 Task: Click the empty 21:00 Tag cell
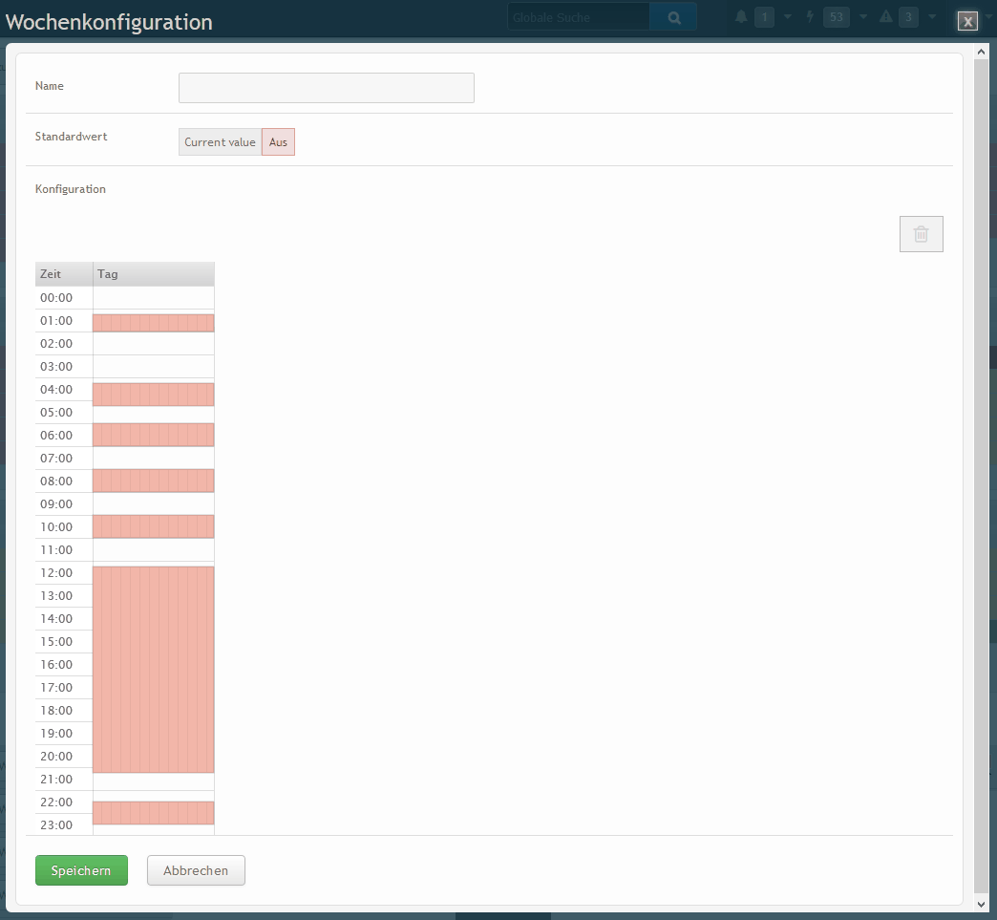153,781
